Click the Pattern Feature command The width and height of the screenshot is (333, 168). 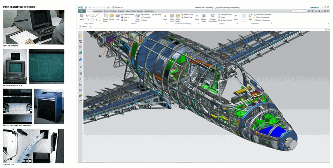[x=128, y=14]
